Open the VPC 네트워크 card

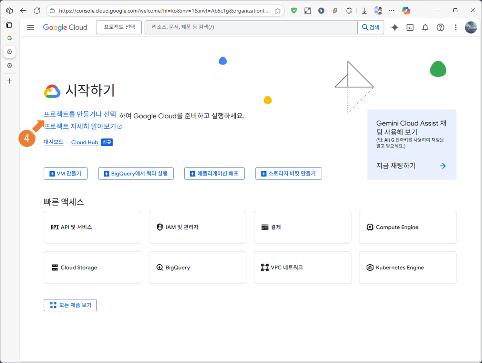point(303,267)
